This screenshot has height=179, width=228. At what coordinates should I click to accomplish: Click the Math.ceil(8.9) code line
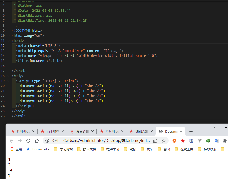tap(61, 101)
